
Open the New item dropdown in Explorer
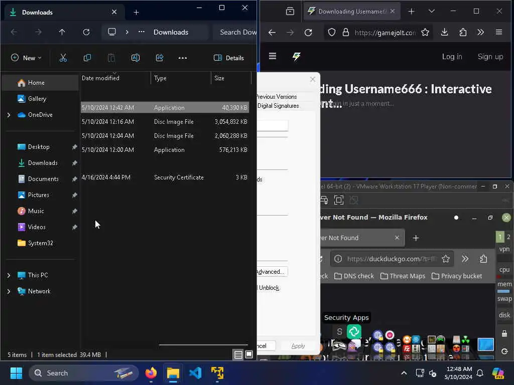point(26,58)
